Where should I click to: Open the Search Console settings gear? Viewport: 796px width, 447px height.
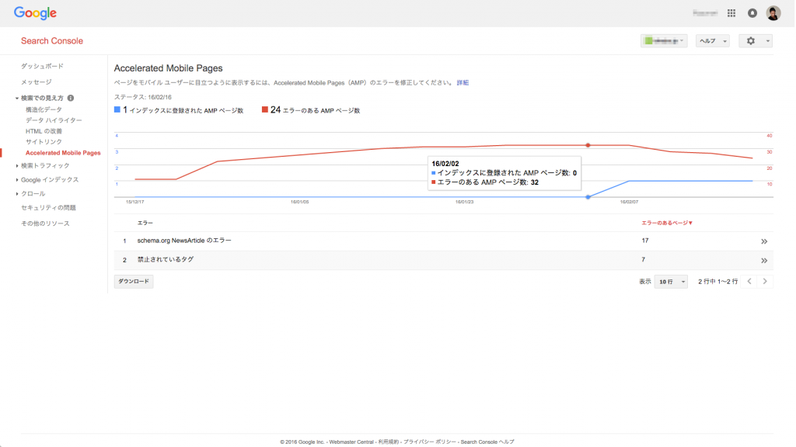click(751, 40)
